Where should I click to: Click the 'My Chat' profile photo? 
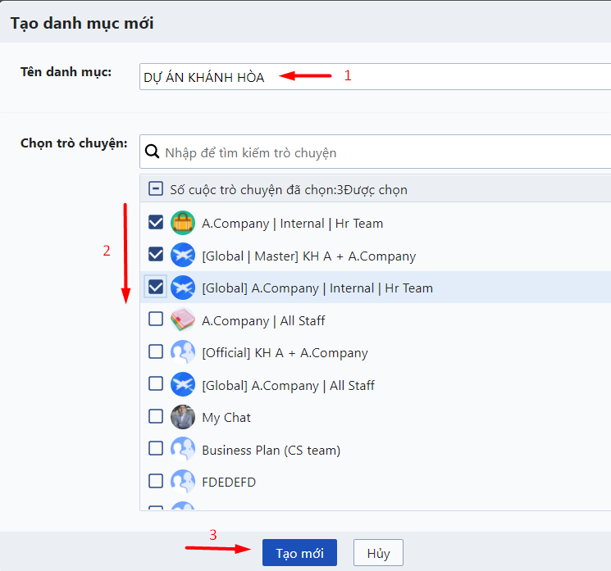click(183, 416)
